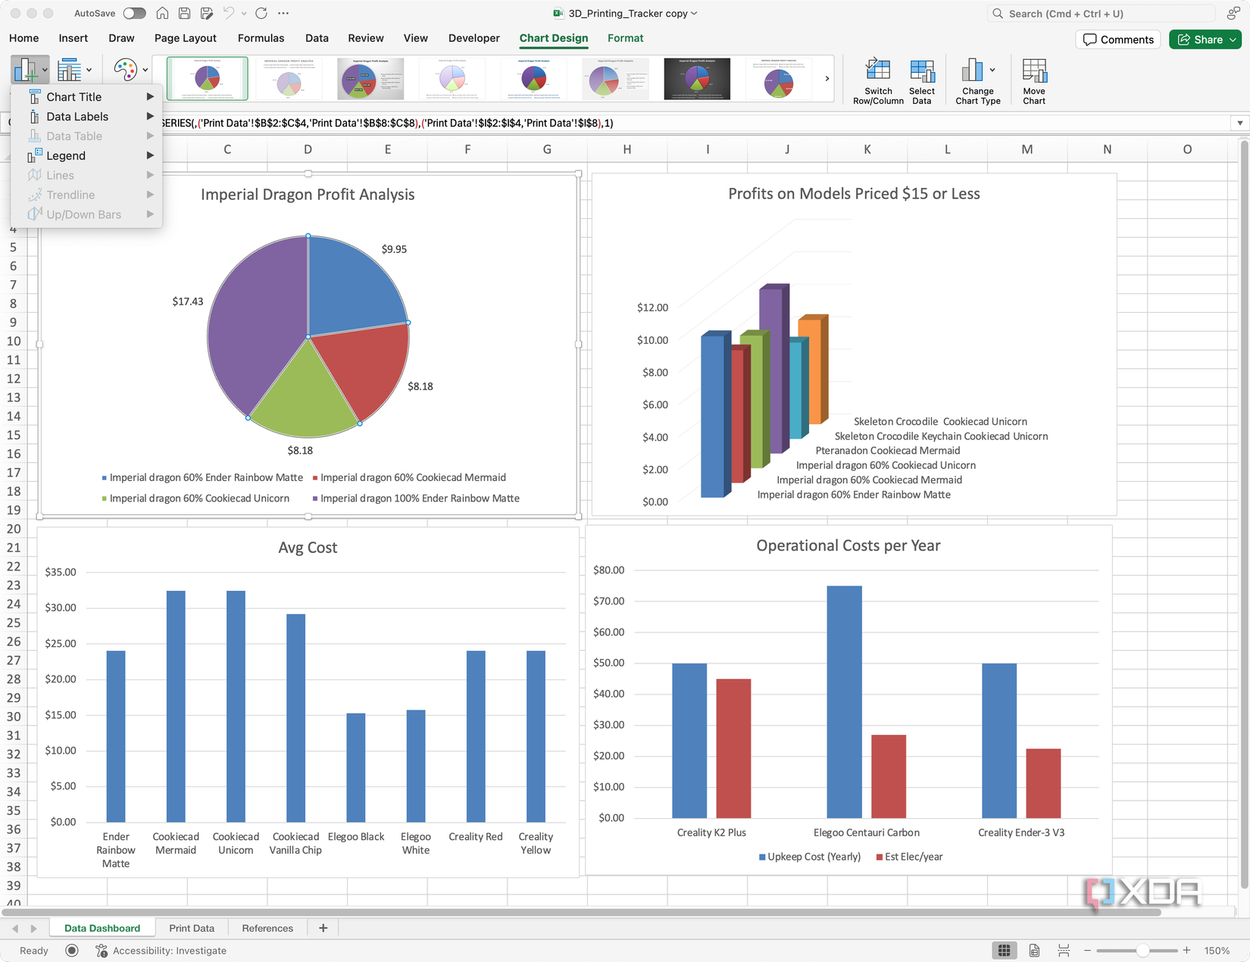This screenshot has height=962, width=1250.
Task: Expand the chart styles gallery arrow
Action: tap(827, 79)
